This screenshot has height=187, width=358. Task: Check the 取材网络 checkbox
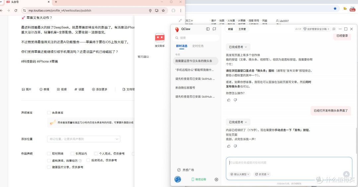tap(49, 154)
